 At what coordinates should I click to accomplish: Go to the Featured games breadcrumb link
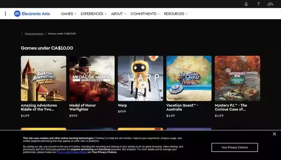34,34
